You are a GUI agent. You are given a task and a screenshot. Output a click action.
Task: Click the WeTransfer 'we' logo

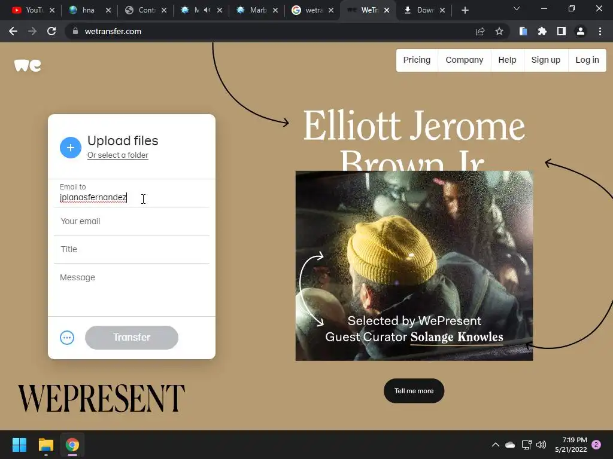[28, 65]
